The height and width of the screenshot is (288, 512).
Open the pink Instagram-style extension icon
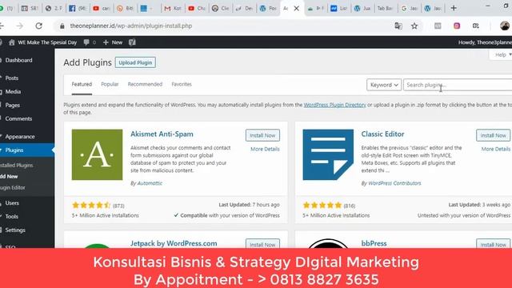[x=457, y=26]
